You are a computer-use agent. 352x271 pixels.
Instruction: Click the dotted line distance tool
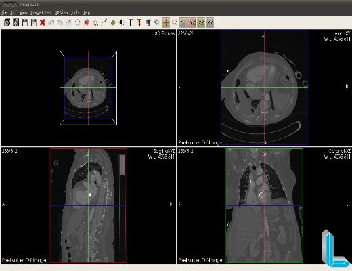[104, 22]
